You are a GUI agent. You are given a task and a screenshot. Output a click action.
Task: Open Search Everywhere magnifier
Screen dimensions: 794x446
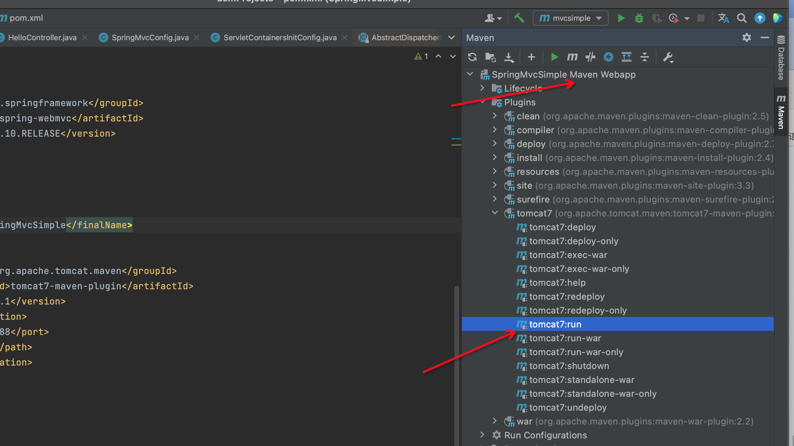pos(742,18)
